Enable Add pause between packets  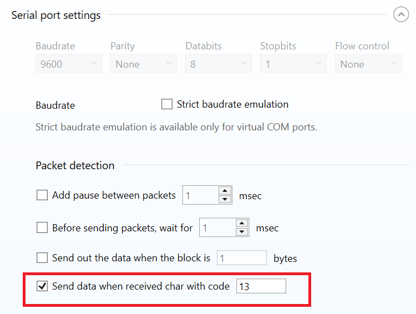click(x=42, y=195)
